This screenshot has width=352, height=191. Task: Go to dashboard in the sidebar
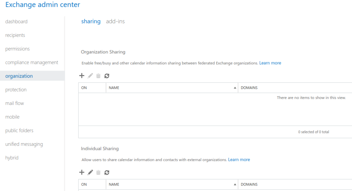coord(16,22)
